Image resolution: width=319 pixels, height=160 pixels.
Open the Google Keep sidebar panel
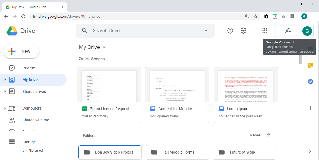(x=310, y=65)
